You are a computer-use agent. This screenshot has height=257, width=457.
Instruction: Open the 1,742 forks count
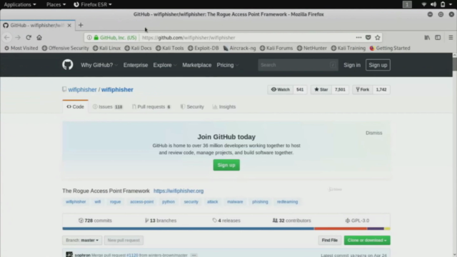point(381,89)
